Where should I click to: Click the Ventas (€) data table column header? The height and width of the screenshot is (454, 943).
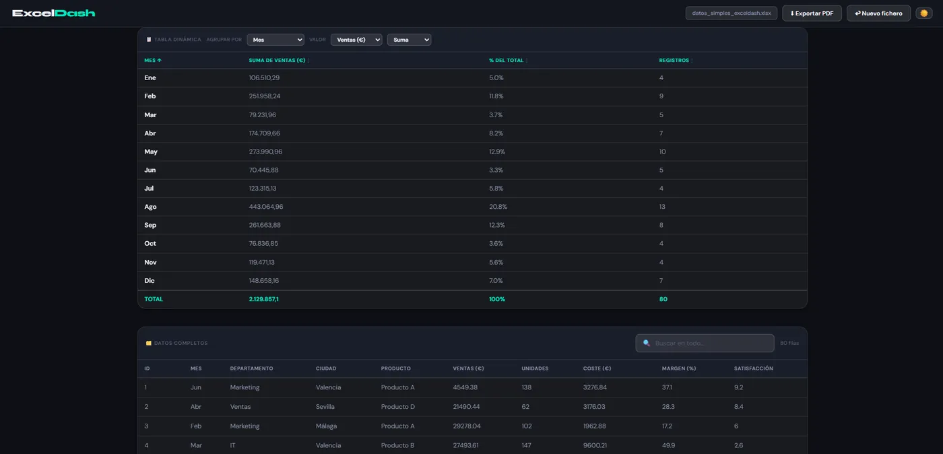pos(469,368)
